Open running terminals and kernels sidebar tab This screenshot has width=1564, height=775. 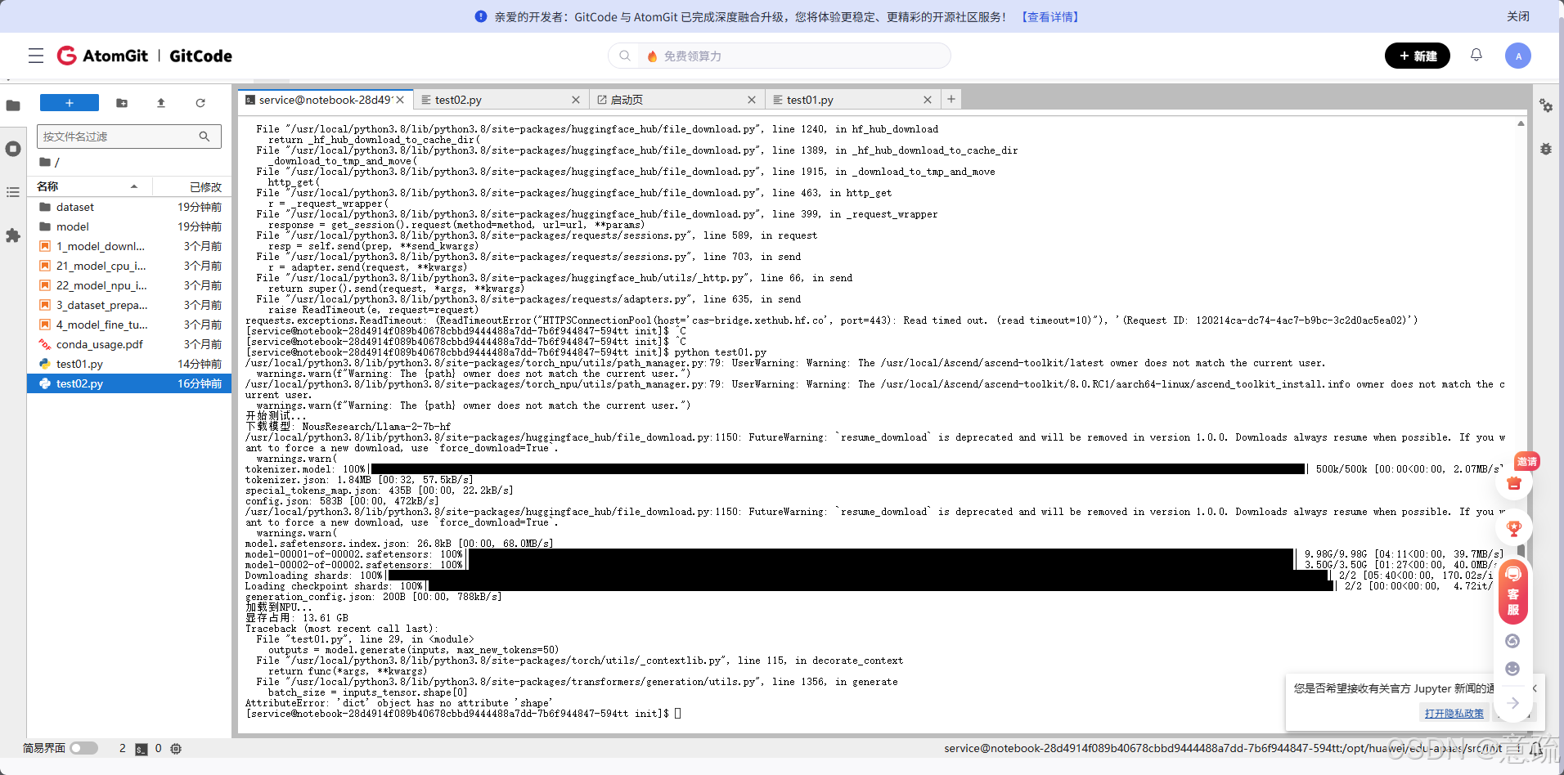[x=13, y=149]
